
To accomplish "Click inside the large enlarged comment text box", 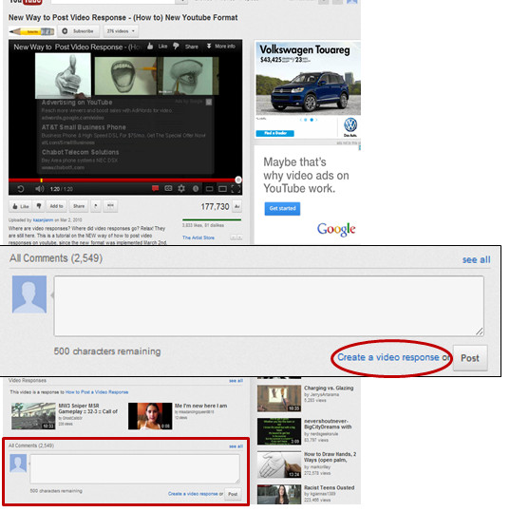I will [269, 306].
